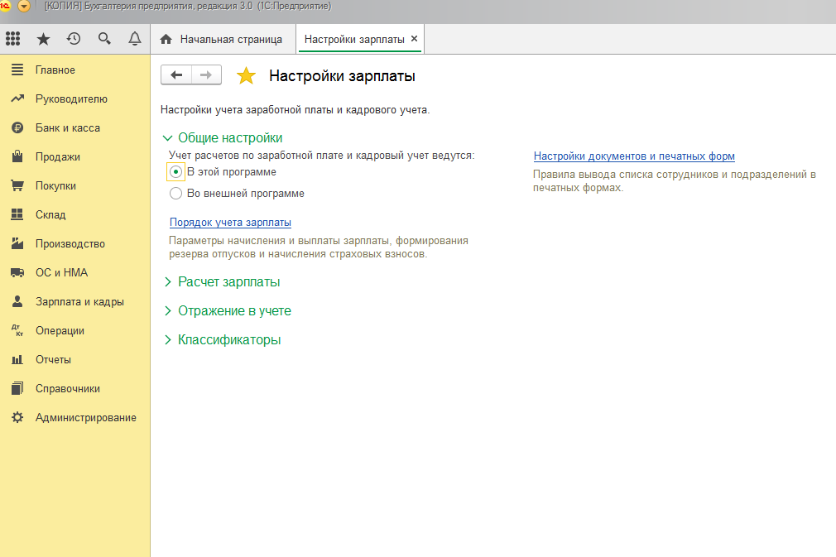This screenshot has height=557, width=836.
Task: Select the 'В этой программе' radio option
Action: (x=175, y=172)
